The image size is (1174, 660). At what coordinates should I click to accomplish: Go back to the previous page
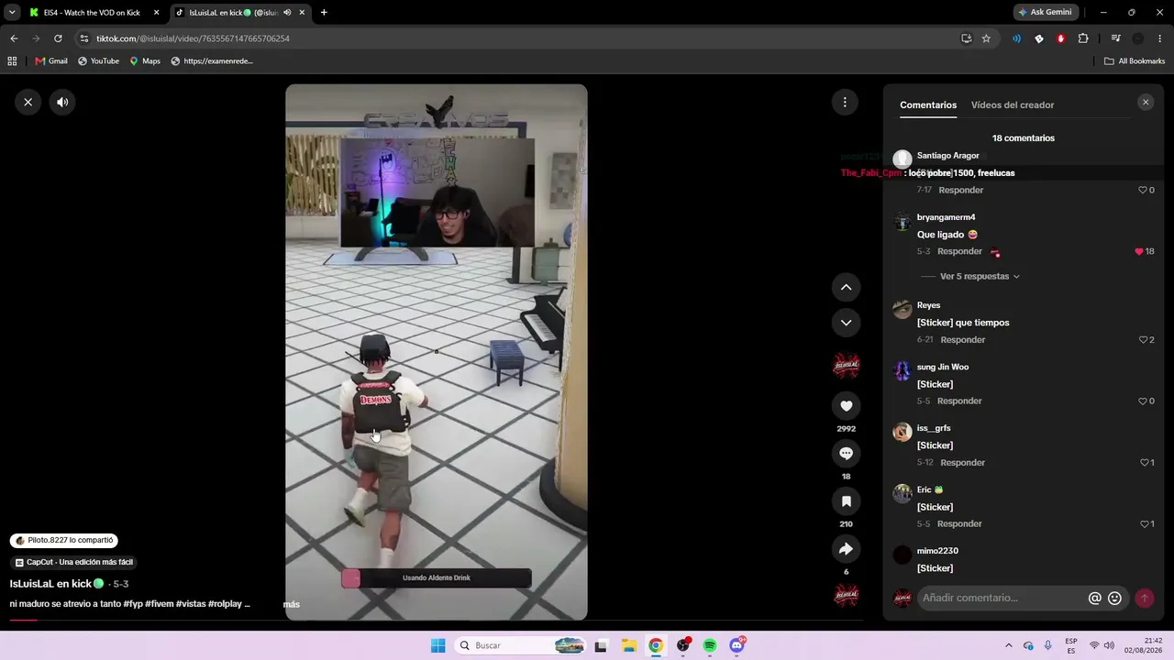coord(14,38)
